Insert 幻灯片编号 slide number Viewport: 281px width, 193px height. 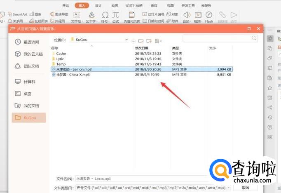point(153,14)
